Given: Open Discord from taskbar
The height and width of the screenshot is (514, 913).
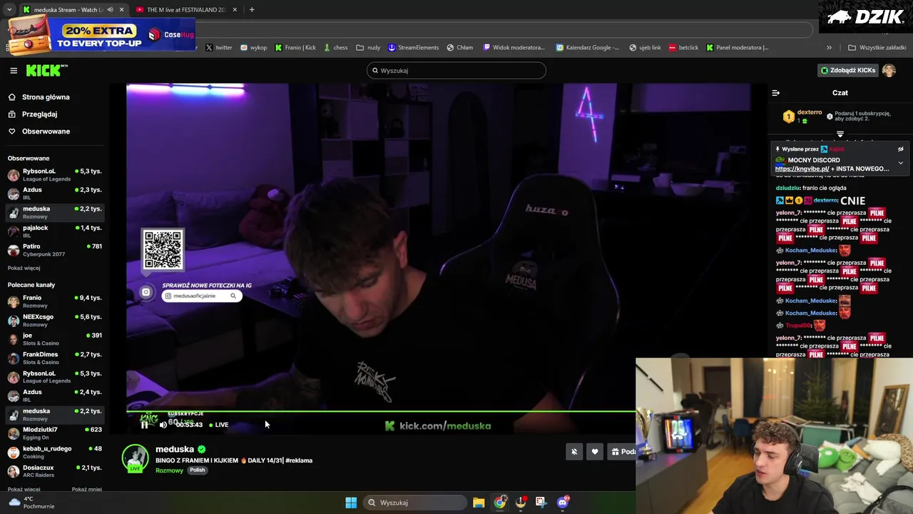Looking at the screenshot, I should pyautogui.click(x=563, y=503).
